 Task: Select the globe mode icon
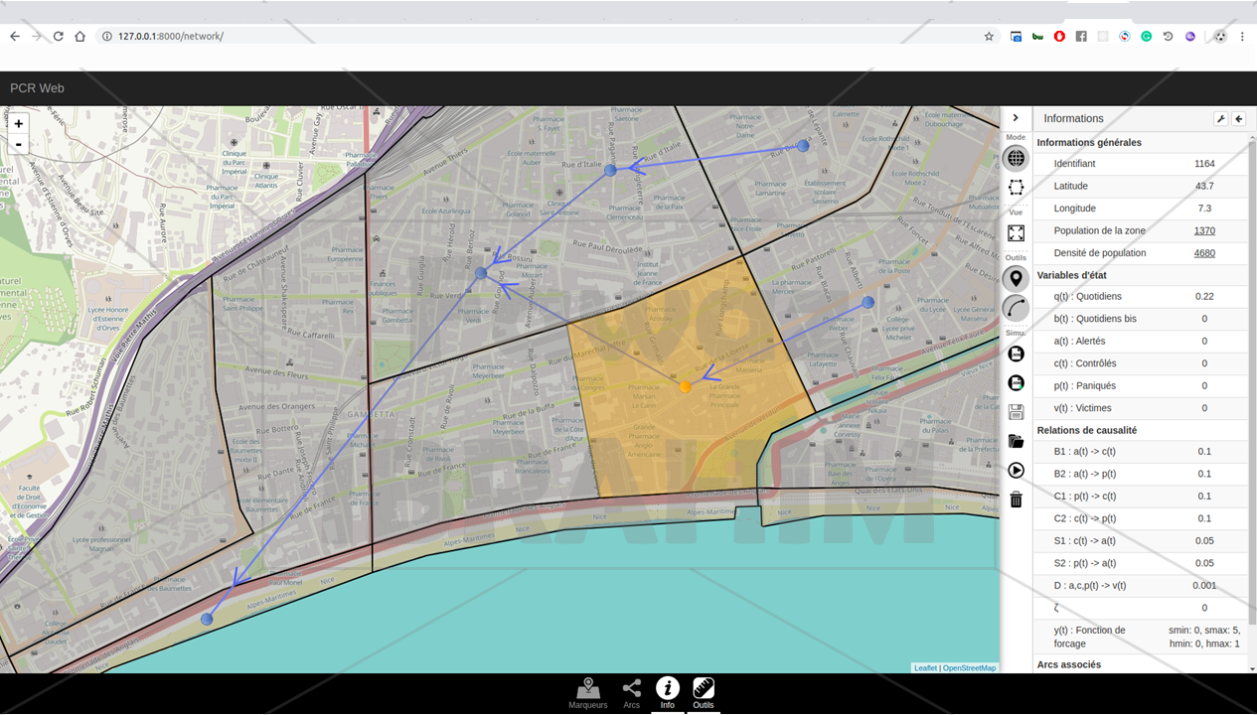[x=1016, y=158]
